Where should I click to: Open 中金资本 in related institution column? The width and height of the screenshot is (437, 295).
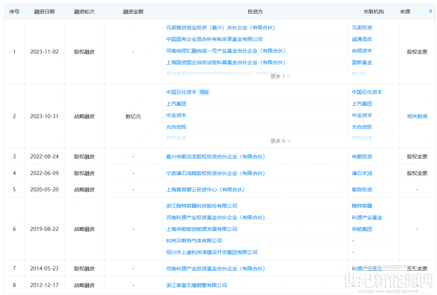pyautogui.click(x=362, y=116)
